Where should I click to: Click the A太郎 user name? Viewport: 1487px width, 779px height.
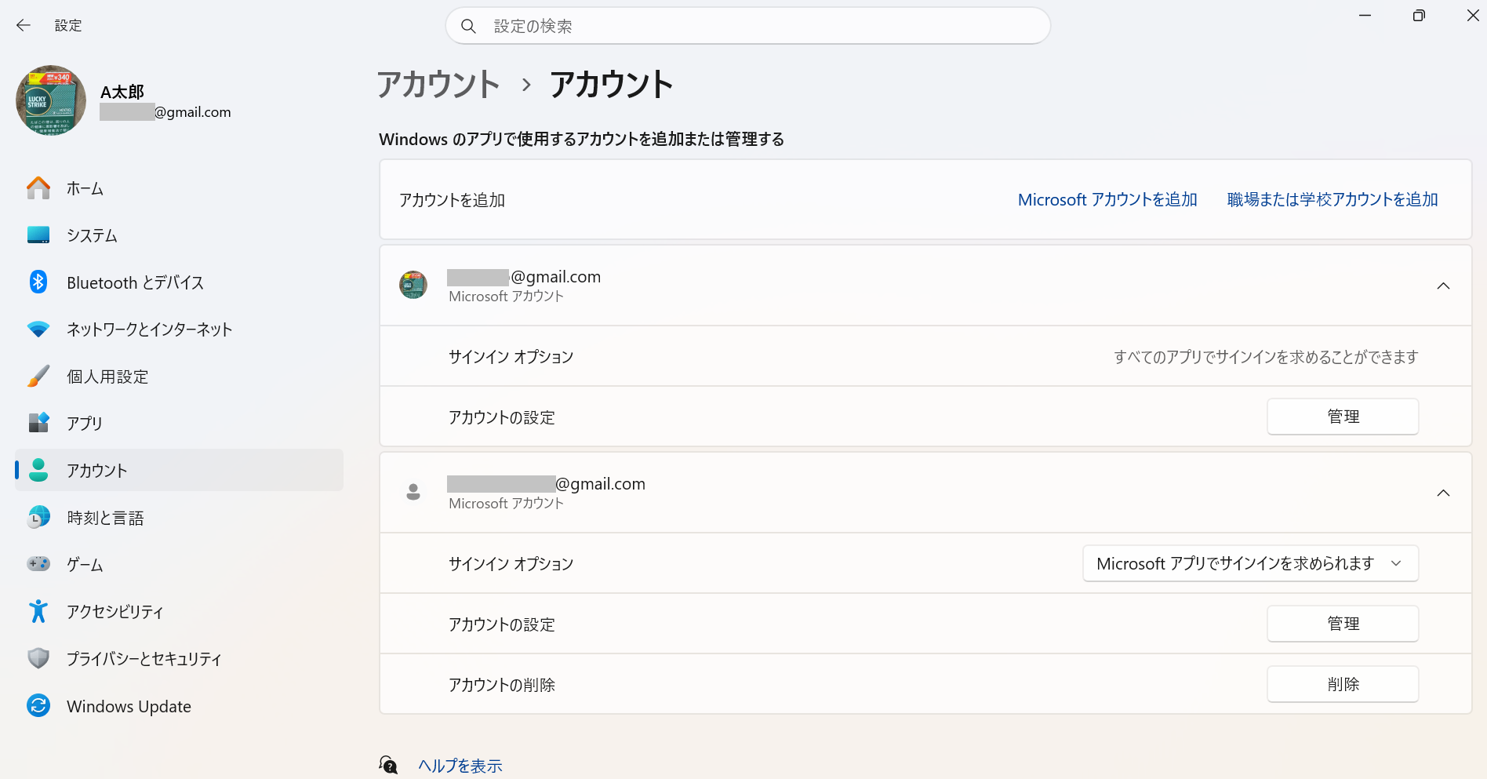(x=122, y=92)
